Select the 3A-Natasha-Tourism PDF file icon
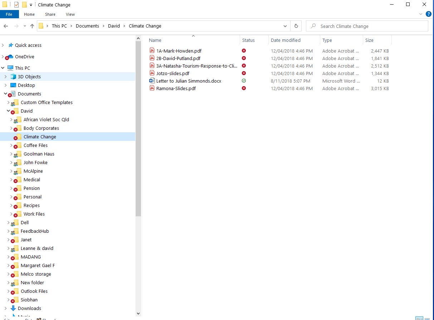 click(x=152, y=66)
